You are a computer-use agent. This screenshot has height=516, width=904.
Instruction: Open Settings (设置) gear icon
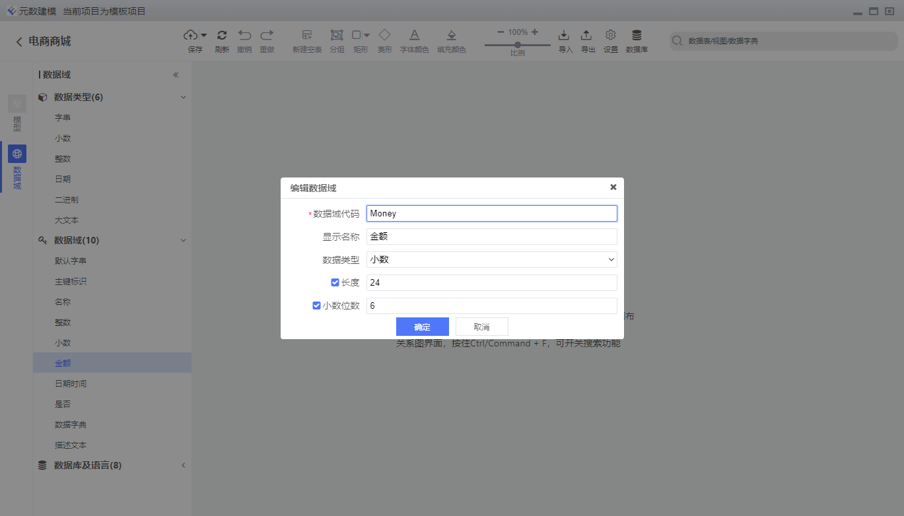(x=611, y=35)
